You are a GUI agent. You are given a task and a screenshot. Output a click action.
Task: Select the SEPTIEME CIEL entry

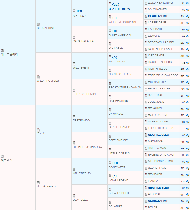[119, 140]
